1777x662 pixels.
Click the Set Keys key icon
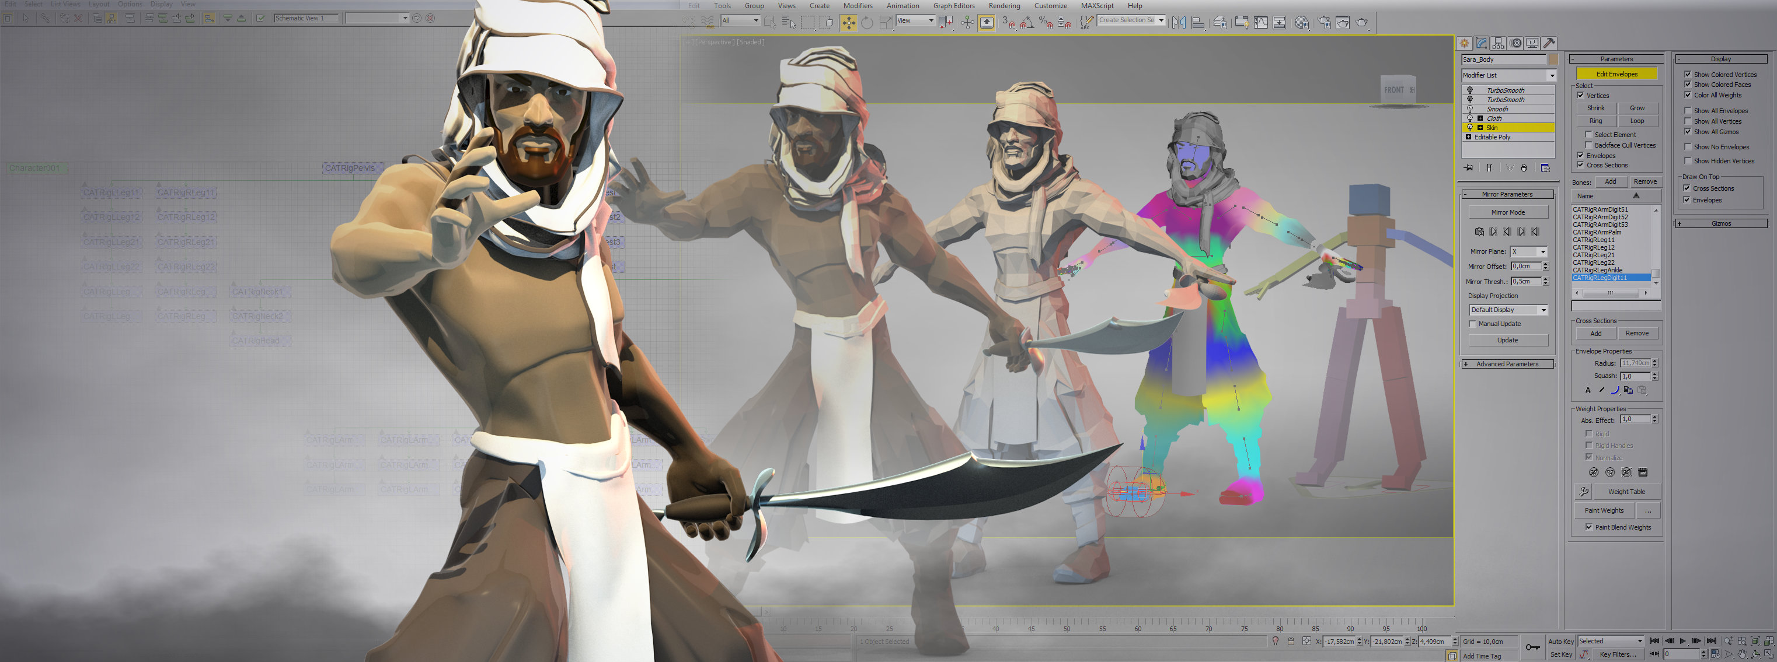[x=1532, y=647]
